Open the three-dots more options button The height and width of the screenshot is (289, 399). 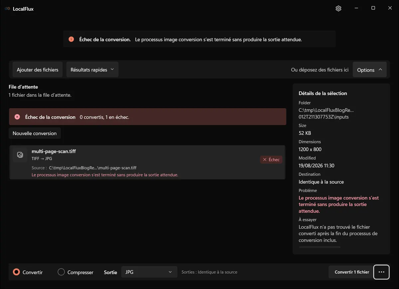coord(381,272)
